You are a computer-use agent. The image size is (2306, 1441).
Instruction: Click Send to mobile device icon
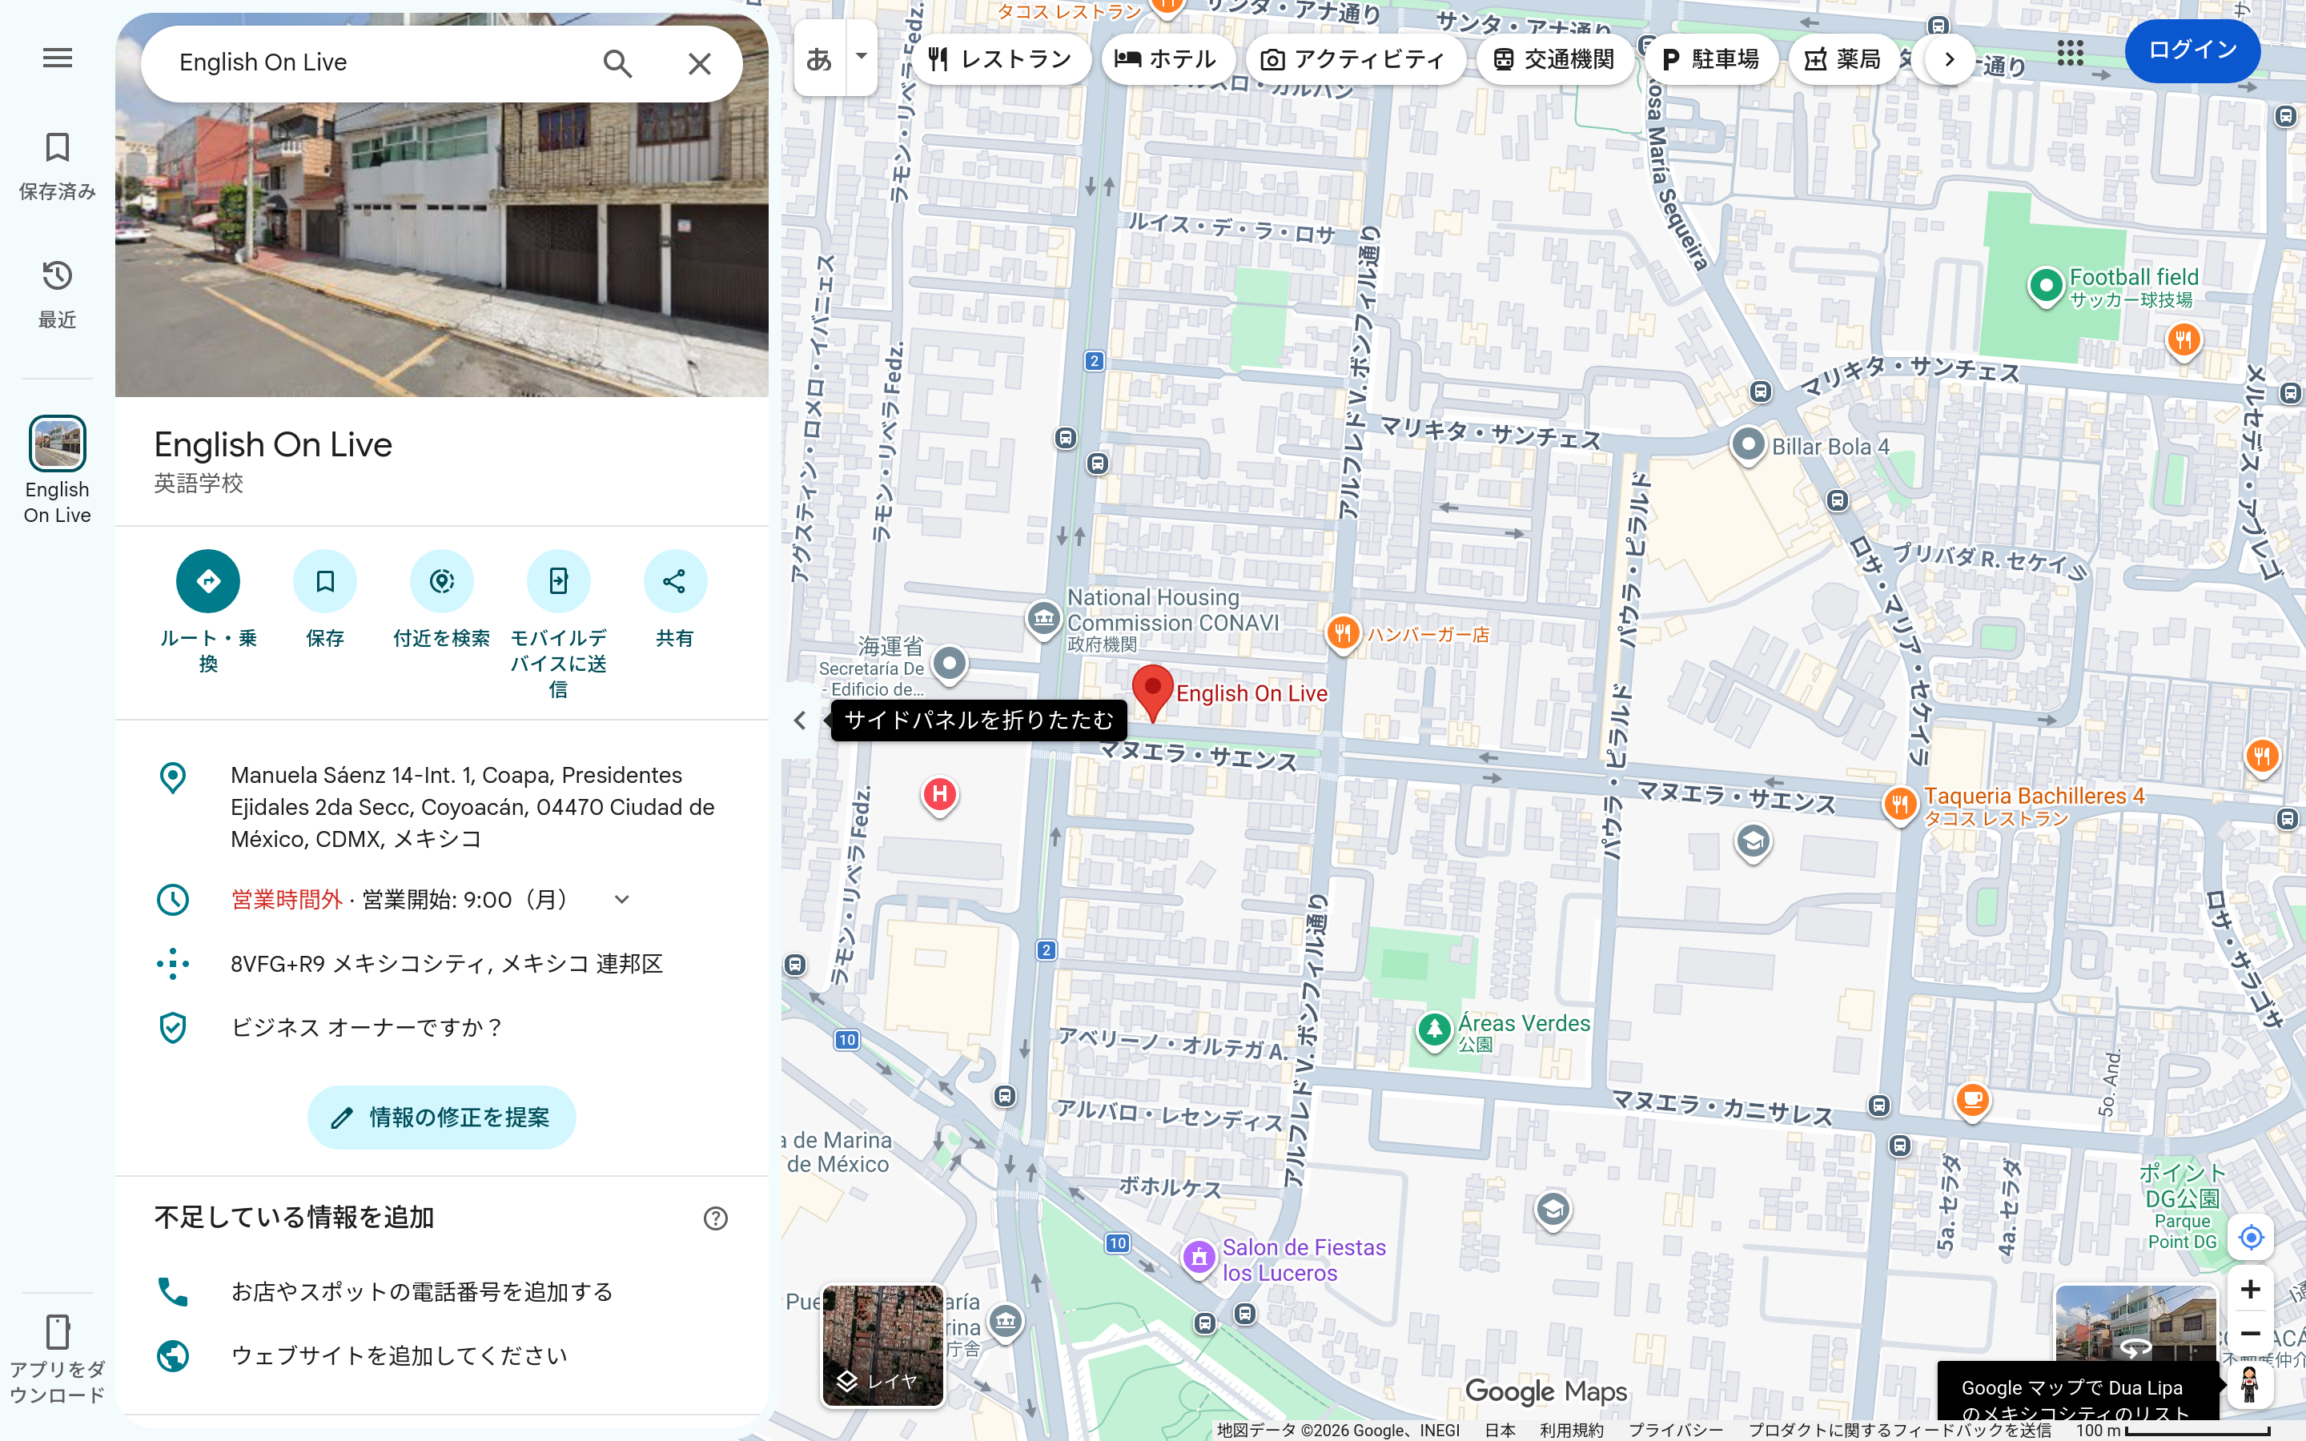tap(558, 581)
